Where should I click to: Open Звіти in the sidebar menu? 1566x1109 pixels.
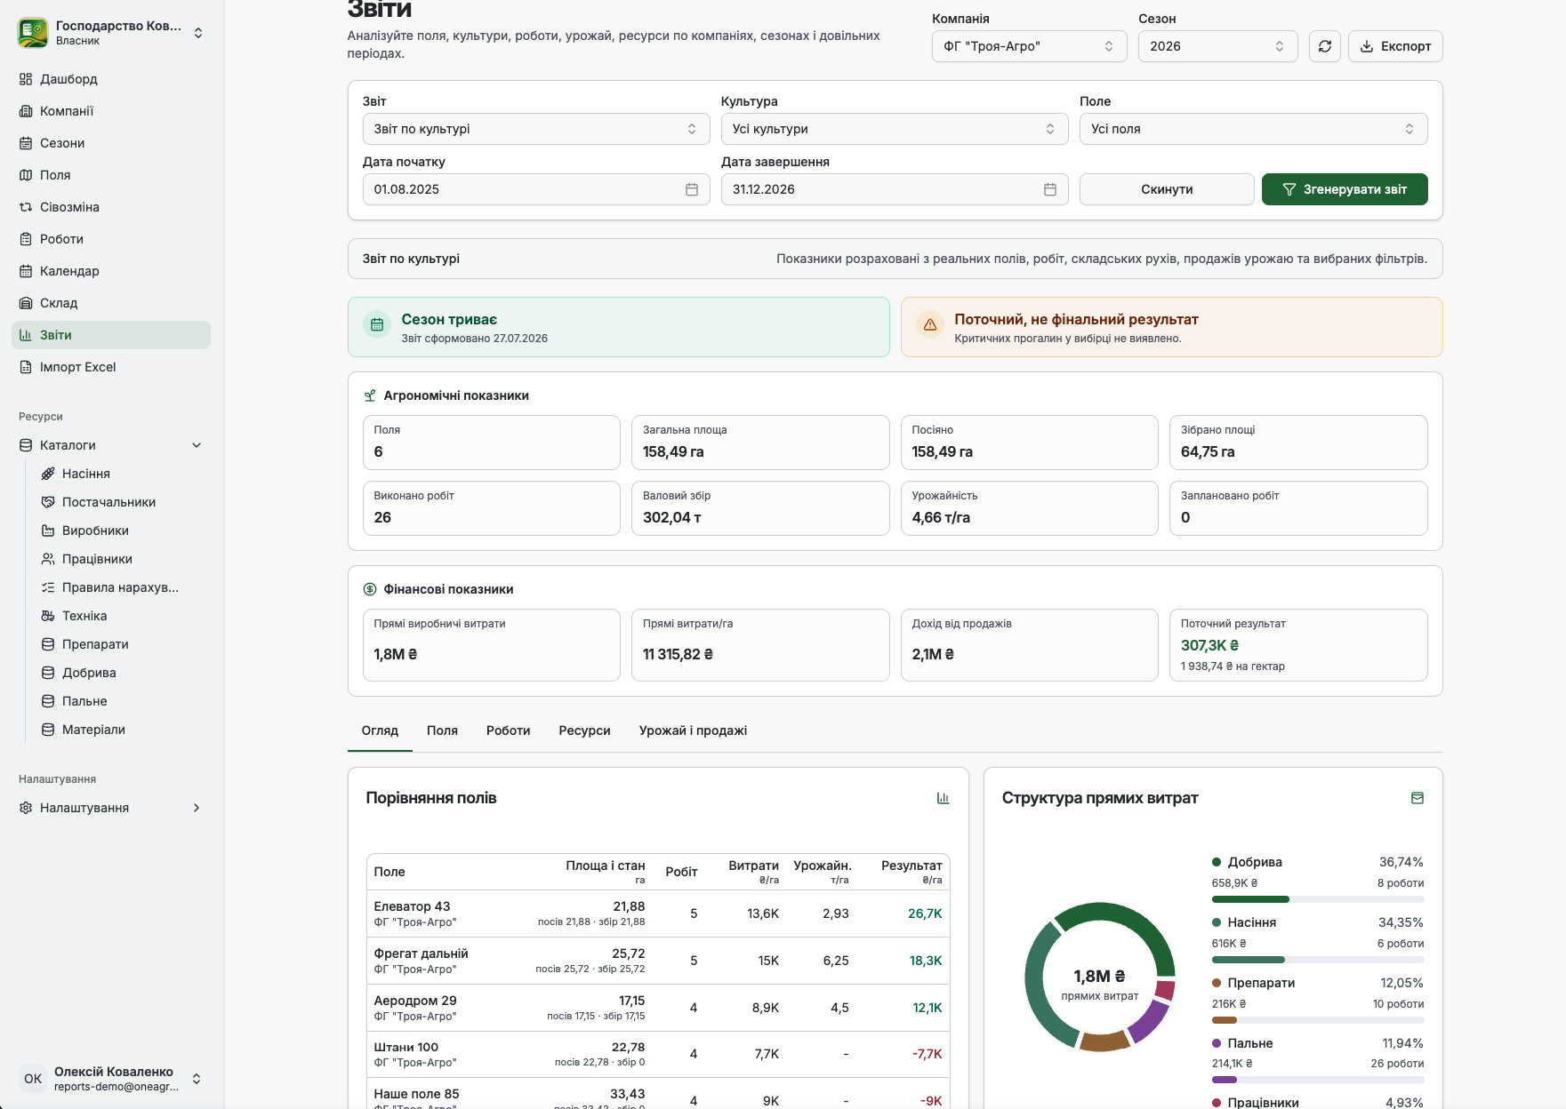111,335
